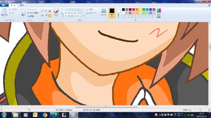The width and height of the screenshot is (211, 118).
Task: Click the zoom out minus button
Action: pos(190,110)
